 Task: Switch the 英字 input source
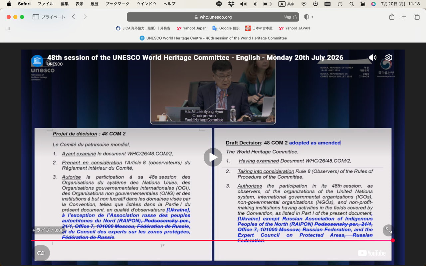coord(286,4)
